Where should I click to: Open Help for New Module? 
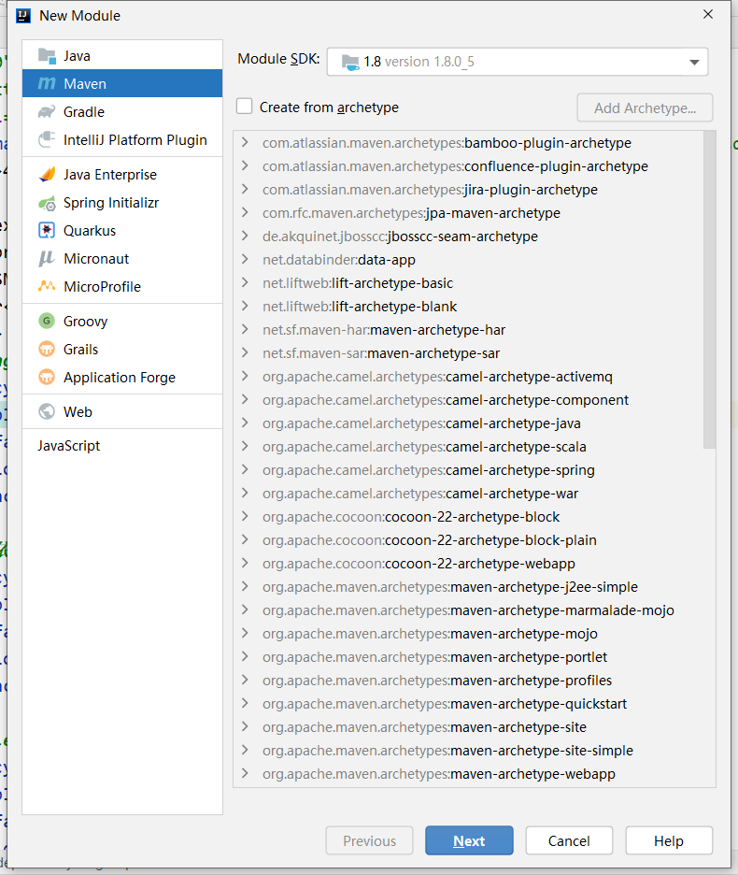tap(669, 840)
